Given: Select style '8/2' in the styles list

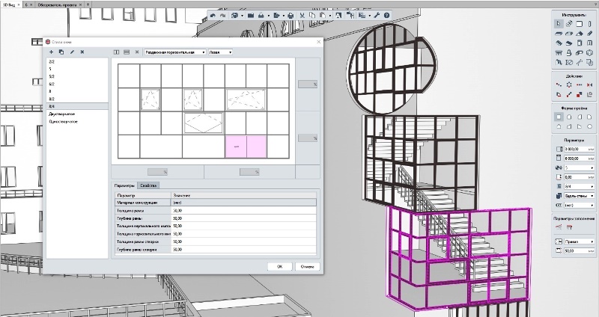Looking at the screenshot, I should coord(77,99).
